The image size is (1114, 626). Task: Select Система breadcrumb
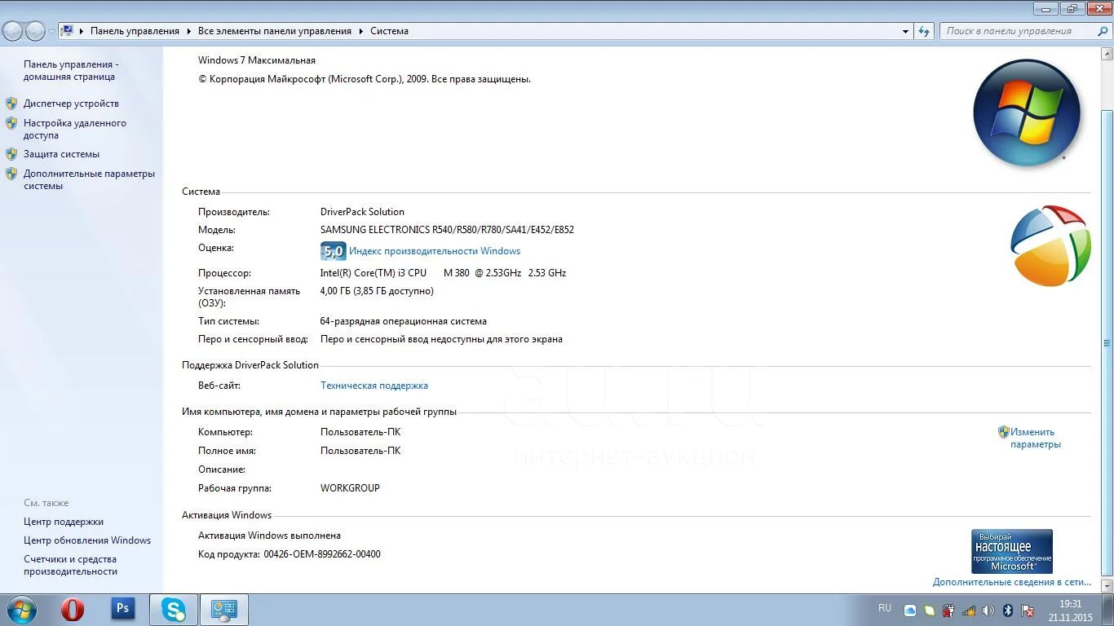click(x=389, y=31)
